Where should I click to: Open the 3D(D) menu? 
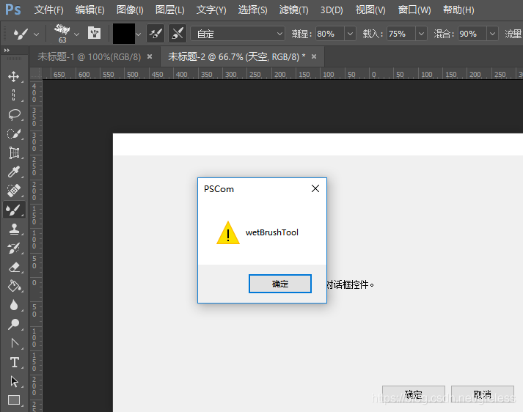coord(332,10)
